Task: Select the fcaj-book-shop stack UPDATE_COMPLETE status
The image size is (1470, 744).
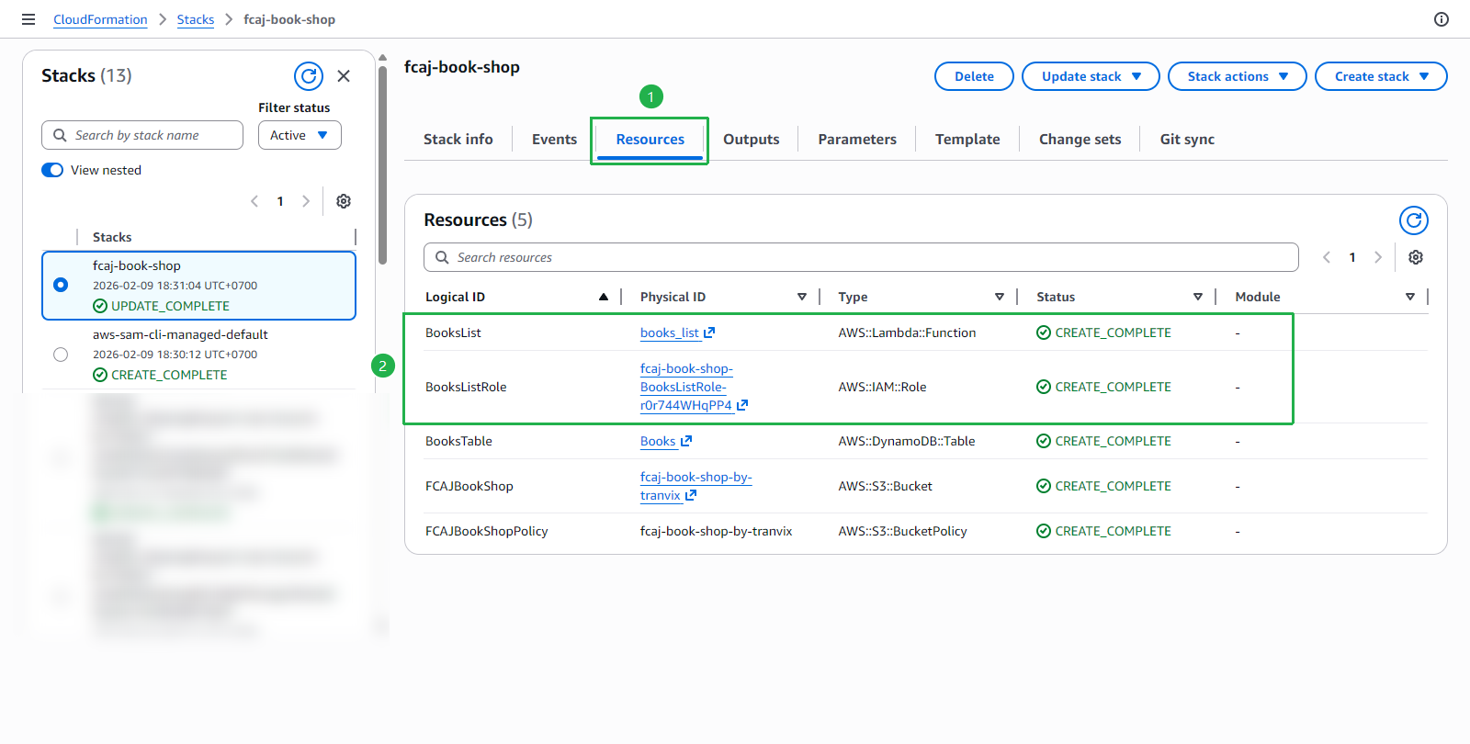Action: (161, 306)
